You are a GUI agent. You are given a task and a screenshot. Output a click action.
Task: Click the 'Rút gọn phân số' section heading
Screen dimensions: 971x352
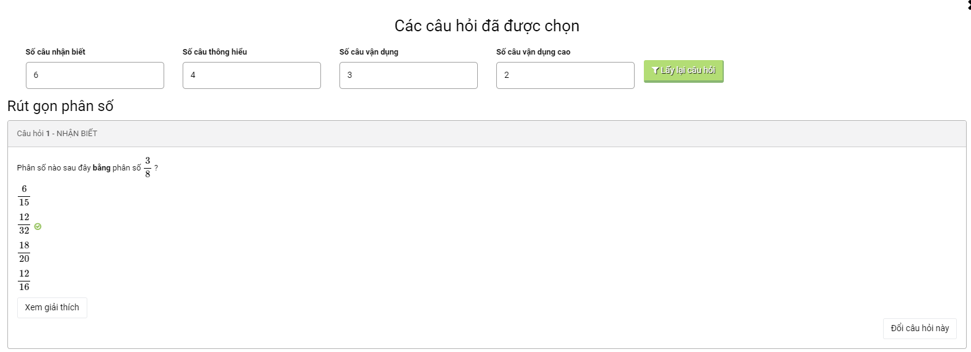coord(60,106)
